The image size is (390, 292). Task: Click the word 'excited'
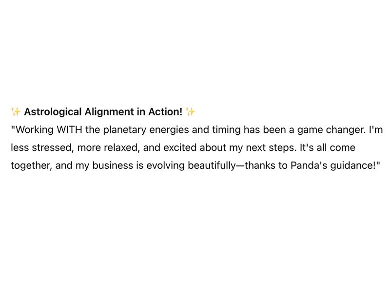[180, 147]
